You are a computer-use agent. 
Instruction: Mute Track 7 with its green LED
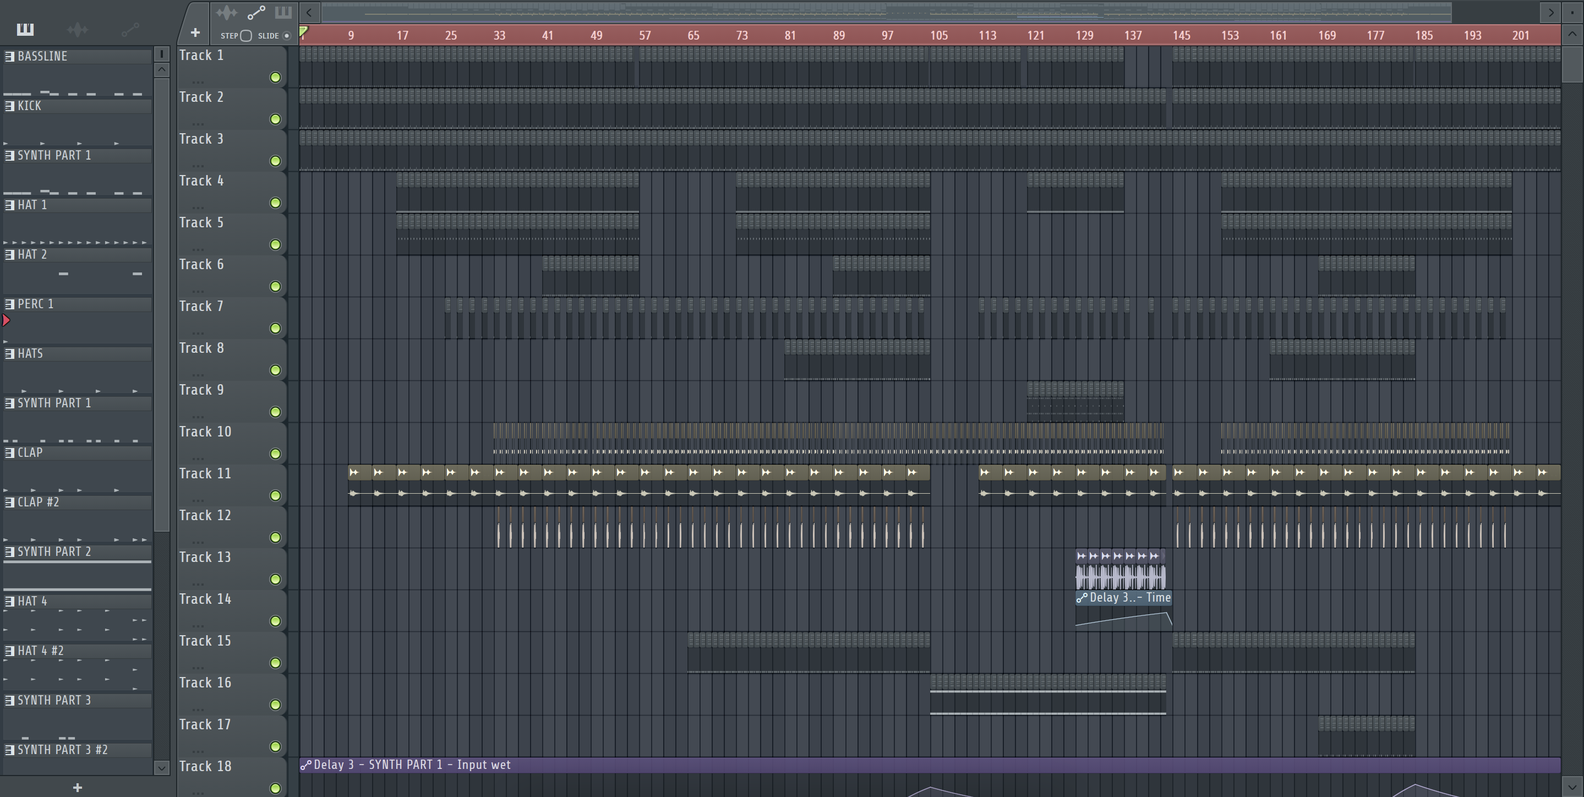coord(276,329)
